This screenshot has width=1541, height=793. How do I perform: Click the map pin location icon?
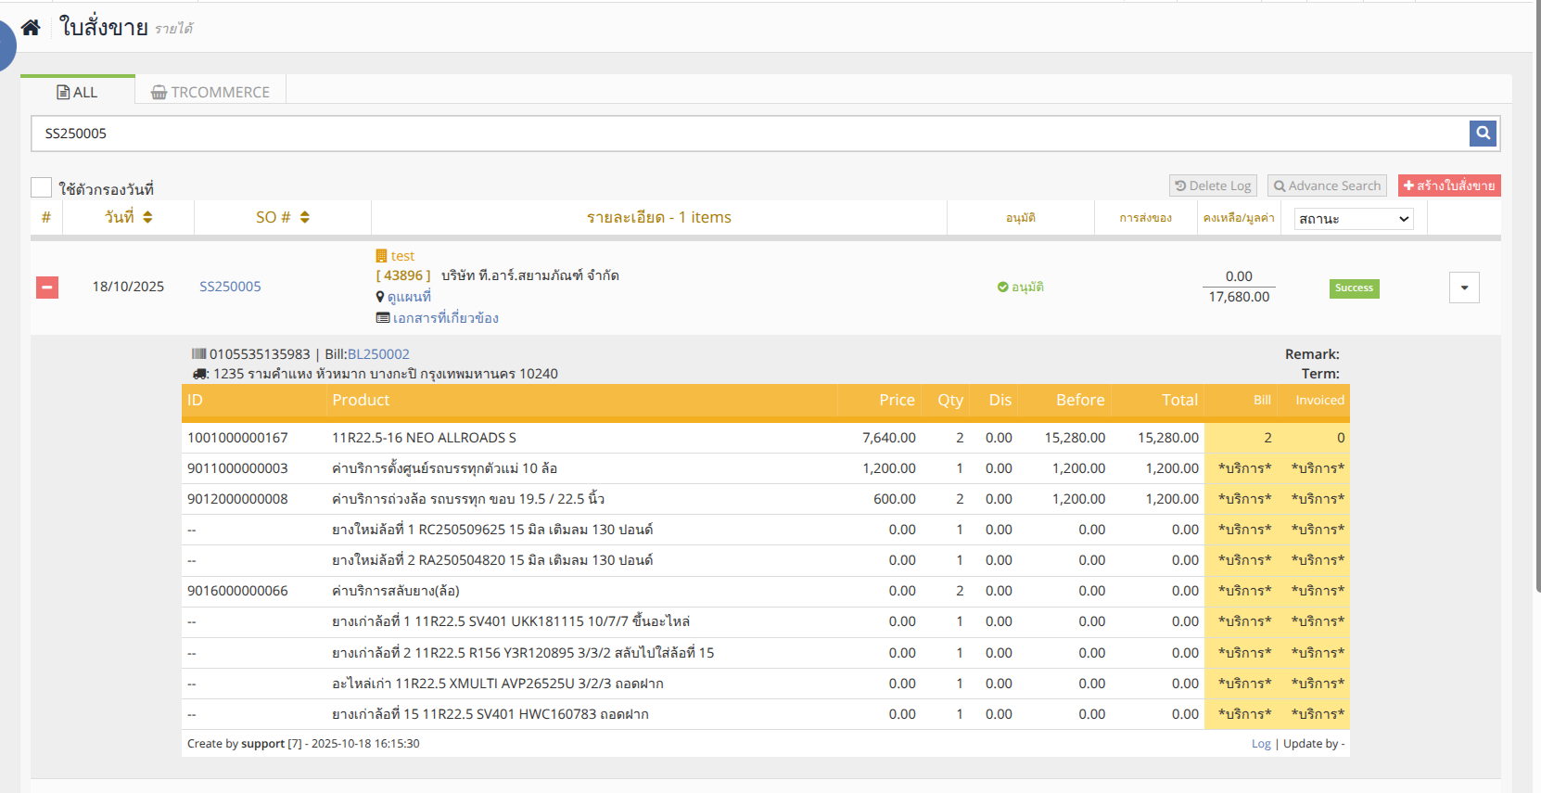click(380, 297)
